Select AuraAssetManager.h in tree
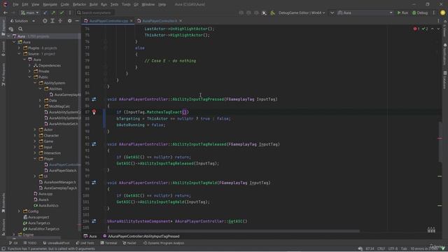 (59, 182)
